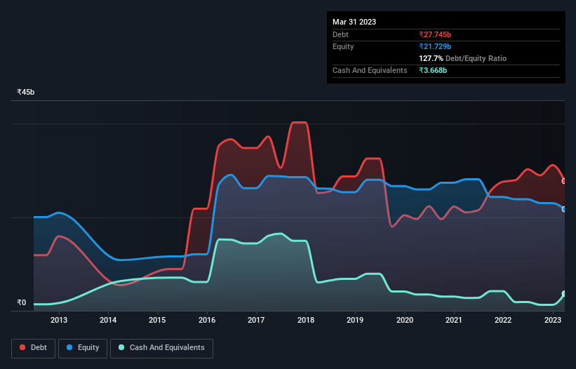The width and height of the screenshot is (576, 369).
Task: Click the red dot in Debt legend
Action: 22,347
